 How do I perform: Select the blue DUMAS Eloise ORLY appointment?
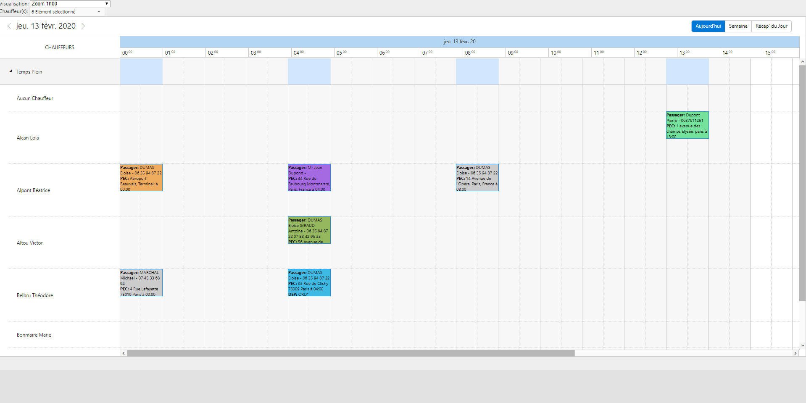309,282
